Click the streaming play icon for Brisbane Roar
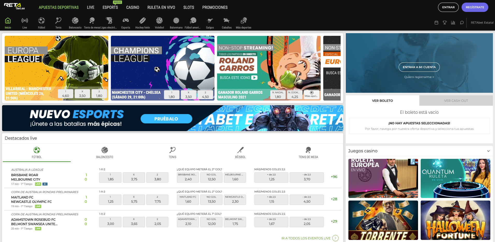This screenshot has height=242, width=495. click(x=45, y=184)
